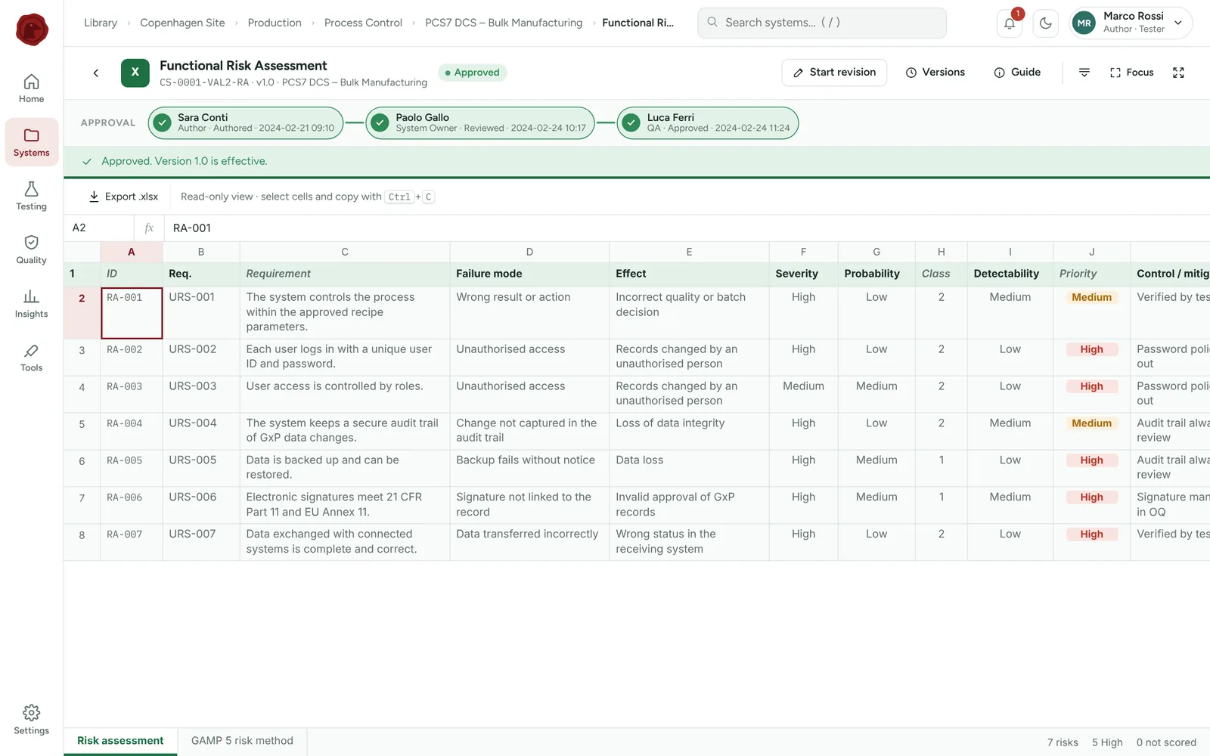This screenshot has height=756, width=1210.
Task: Navigate to PCS7 DCS – Bulk Manufacturing breadcrumb
Action: [504, 23]
